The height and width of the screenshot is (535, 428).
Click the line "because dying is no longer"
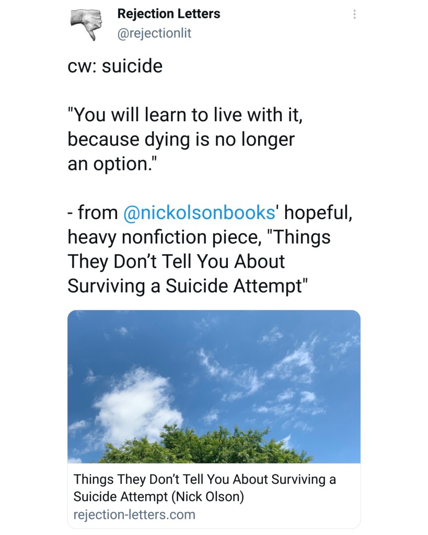pos(181,140)
